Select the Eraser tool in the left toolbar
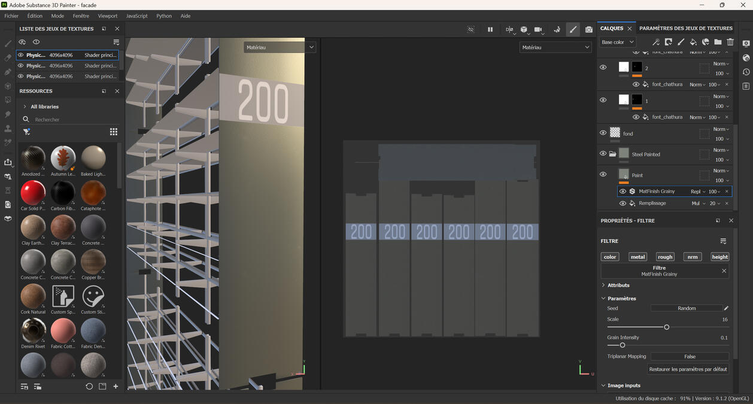753x404 pixels. pyautogui.click(x=8, y=57)
